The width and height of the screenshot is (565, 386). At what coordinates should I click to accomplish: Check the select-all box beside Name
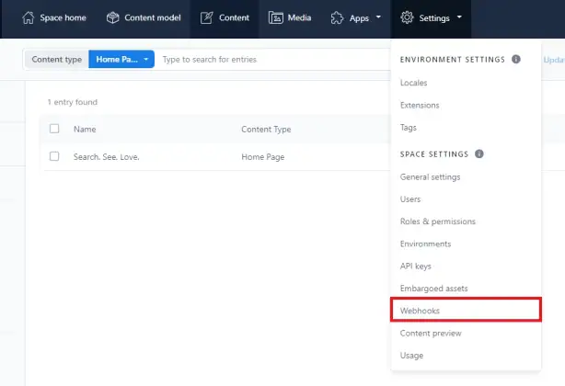(54, 129)
